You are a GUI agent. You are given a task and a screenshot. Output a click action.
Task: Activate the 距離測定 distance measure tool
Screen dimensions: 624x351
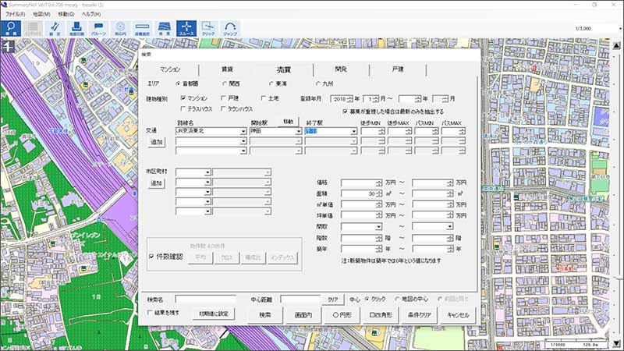143,29
